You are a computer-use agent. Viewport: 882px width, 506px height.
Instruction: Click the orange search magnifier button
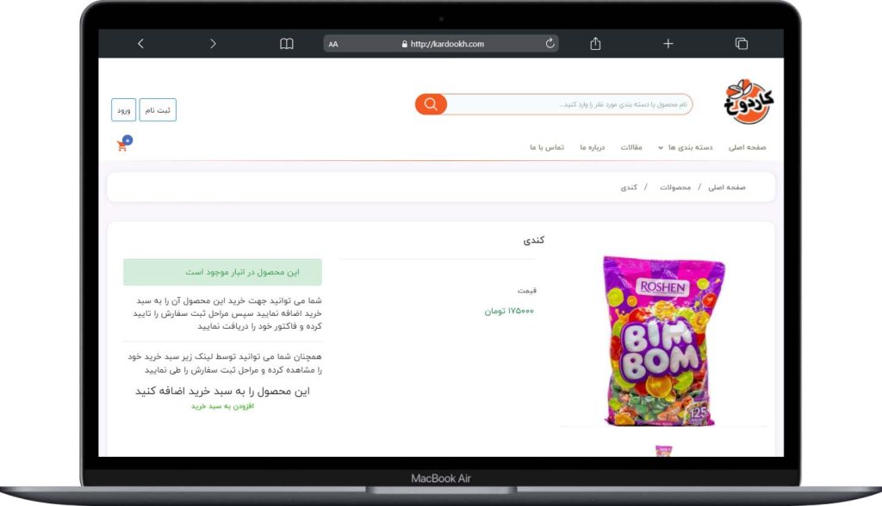coord(431,104)
